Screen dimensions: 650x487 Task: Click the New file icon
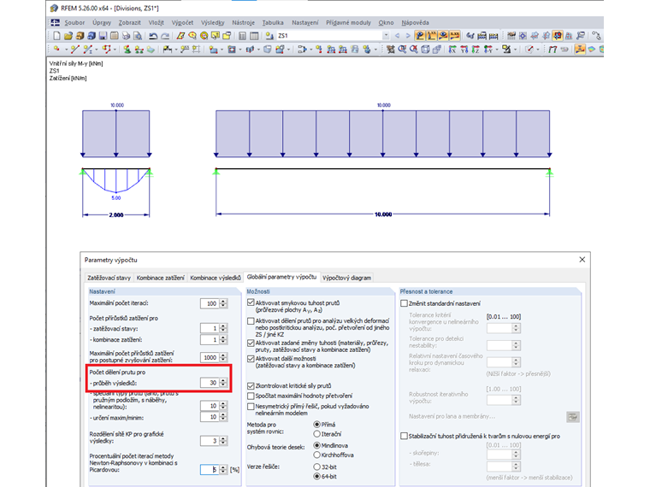pyautogui.click(x=56, y=36)
